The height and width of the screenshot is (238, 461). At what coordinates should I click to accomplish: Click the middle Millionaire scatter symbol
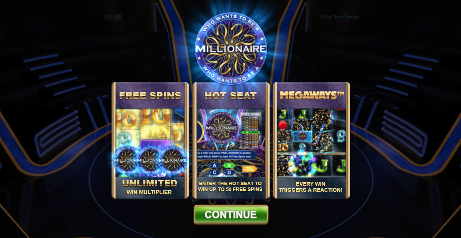tap(150, 160)
